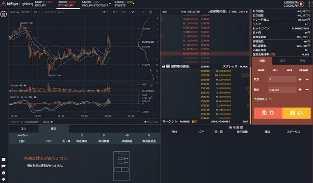Click the Real-time indicator under chart
This screenshot has height=183, width=313.
[x=151, y=122]
